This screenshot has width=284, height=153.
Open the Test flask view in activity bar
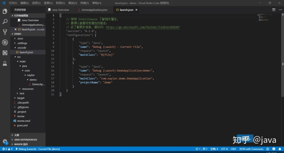[x=5, y=63]
